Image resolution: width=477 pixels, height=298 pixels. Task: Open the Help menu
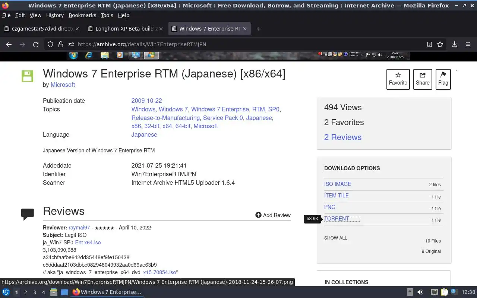coord(123,15)
